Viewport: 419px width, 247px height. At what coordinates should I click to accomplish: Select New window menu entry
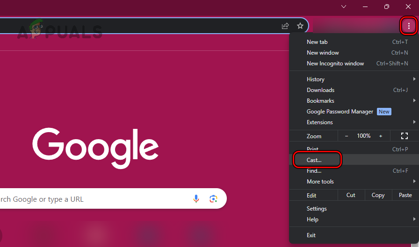point(354,53)
